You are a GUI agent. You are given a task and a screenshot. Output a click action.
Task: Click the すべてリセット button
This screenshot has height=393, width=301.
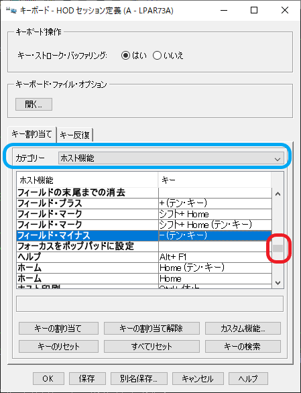click(152, 346)
